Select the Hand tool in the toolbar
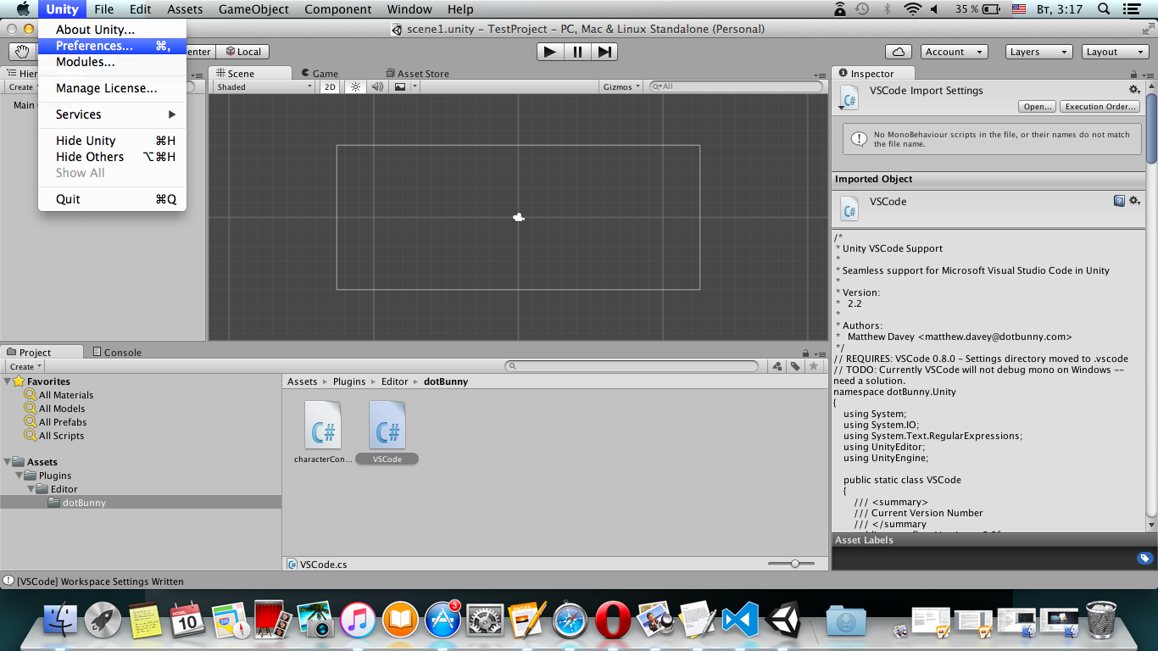 click(x=22, y=52)
